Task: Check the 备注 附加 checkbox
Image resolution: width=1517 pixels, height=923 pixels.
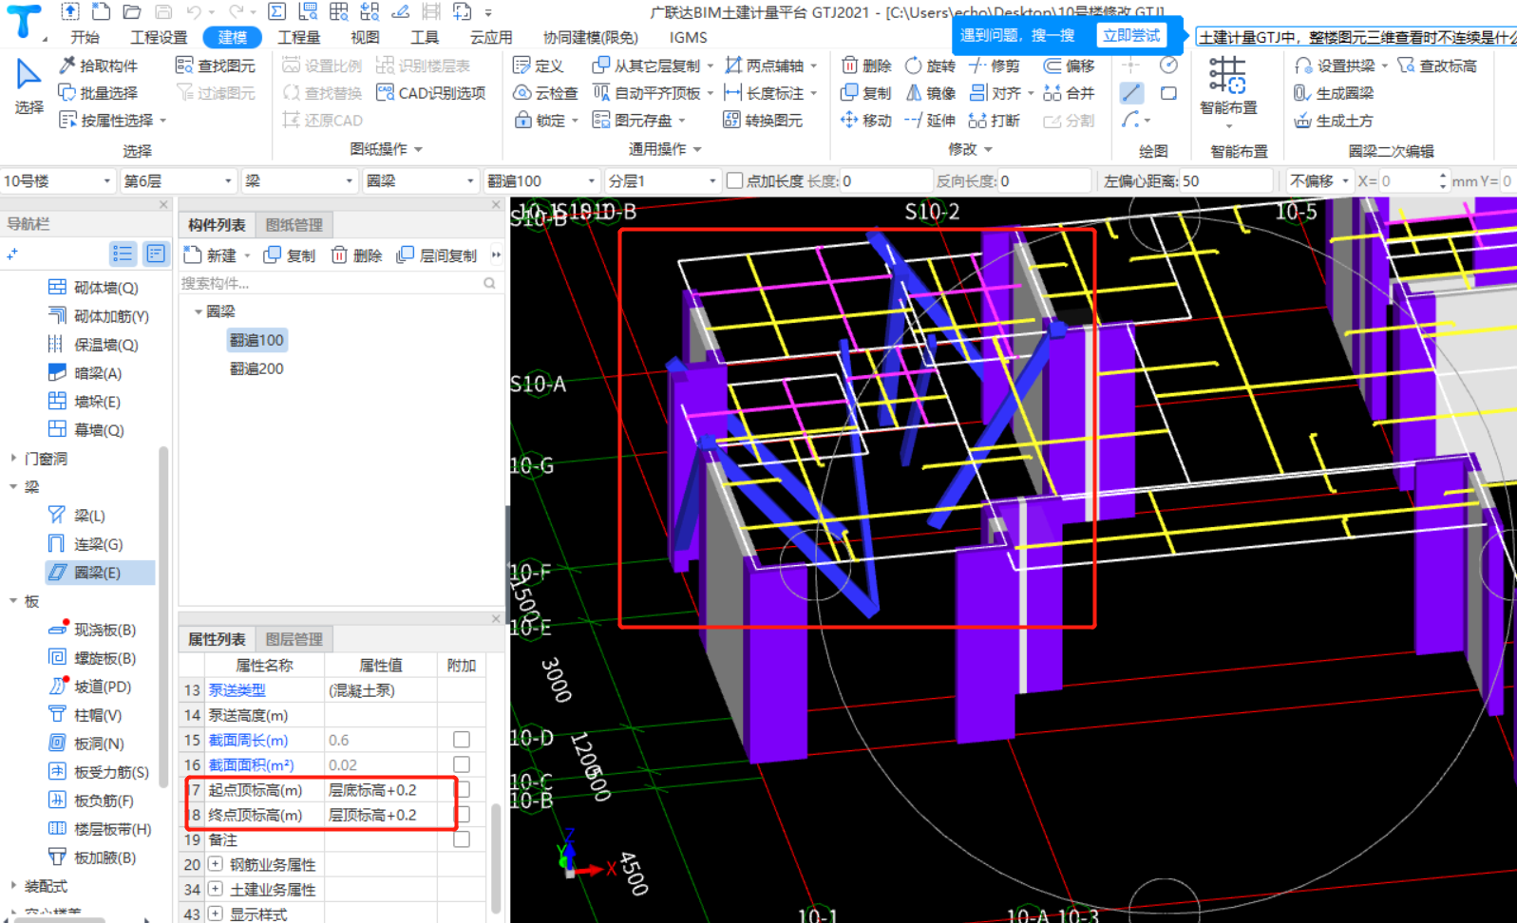Action: pyautogui.click(x=462, y=839)
